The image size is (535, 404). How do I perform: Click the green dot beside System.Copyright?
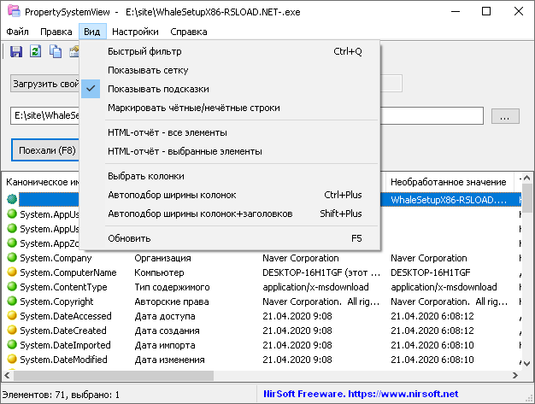pos(12,302)
